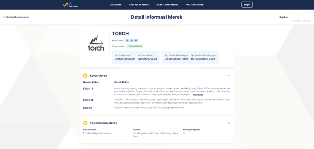314x149 pixels.
Task: Click the Kepemilikan Merek section yellow icon
Action: [x=85, y=123]
